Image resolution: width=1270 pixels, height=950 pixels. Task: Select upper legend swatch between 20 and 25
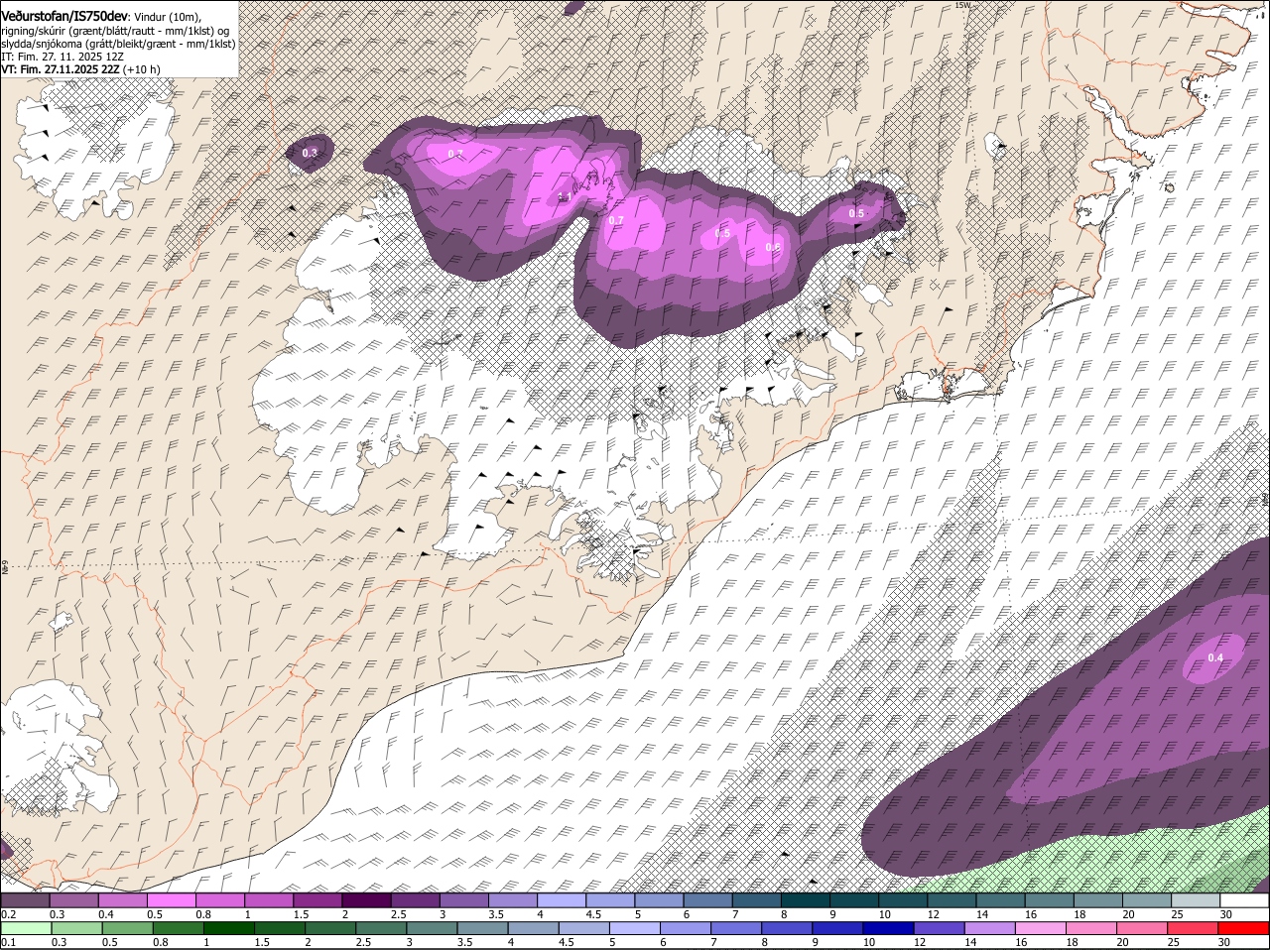1148,900
